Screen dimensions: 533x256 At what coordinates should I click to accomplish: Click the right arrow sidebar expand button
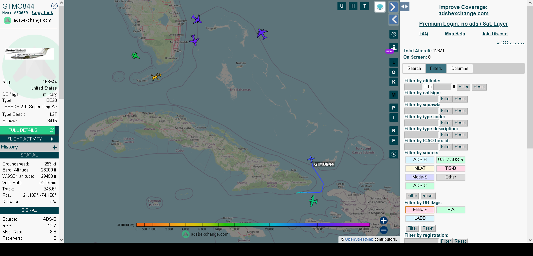click(393, 7)
